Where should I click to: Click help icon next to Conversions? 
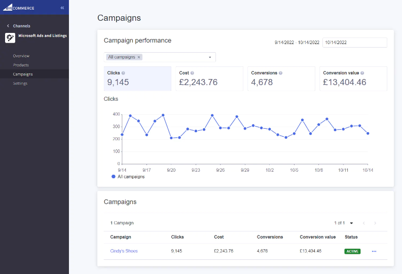click(x=280, y=73)
